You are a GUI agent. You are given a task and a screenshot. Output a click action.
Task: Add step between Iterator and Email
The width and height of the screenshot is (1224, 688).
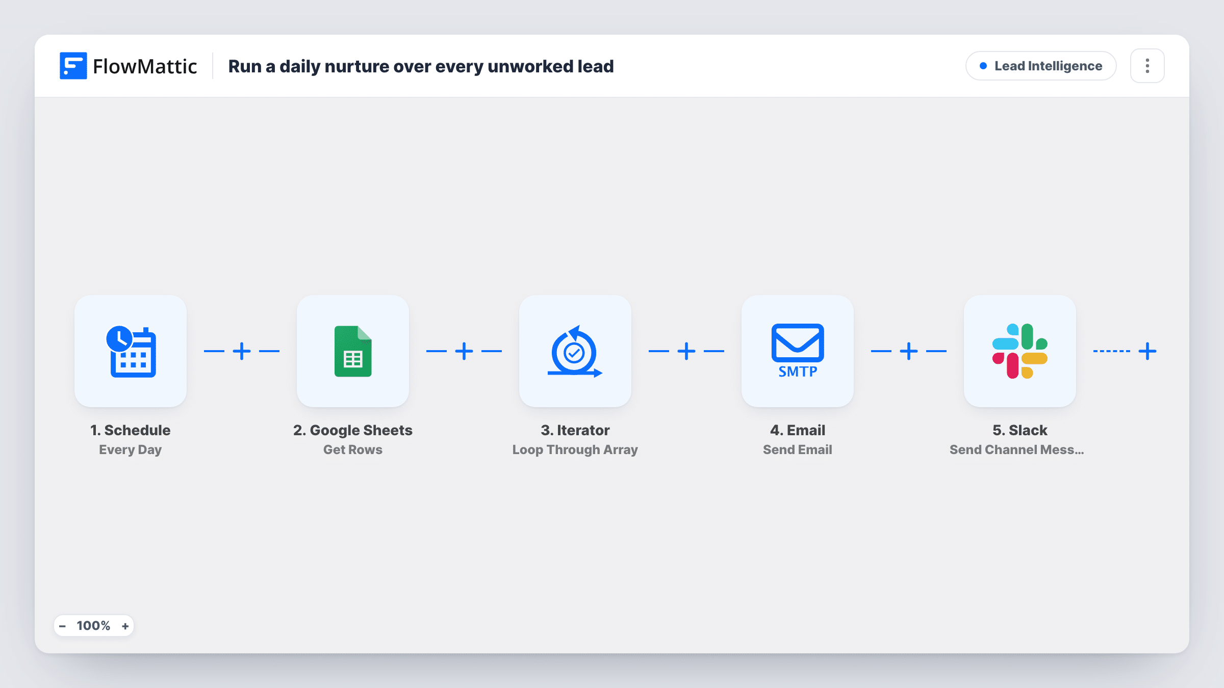[686, 351]
